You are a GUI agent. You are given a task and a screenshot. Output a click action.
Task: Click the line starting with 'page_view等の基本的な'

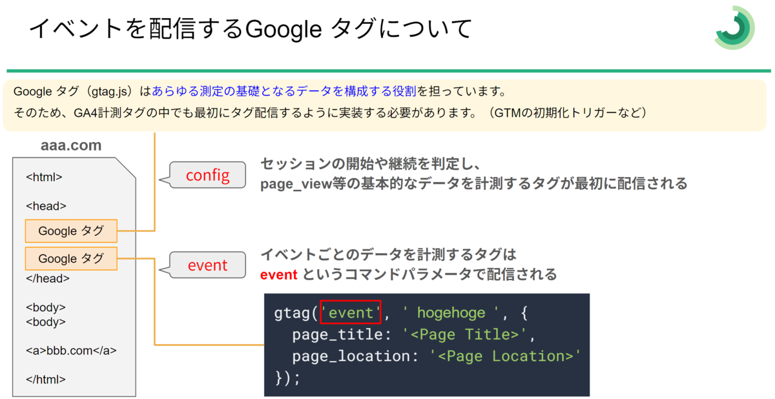pos(473,183)
